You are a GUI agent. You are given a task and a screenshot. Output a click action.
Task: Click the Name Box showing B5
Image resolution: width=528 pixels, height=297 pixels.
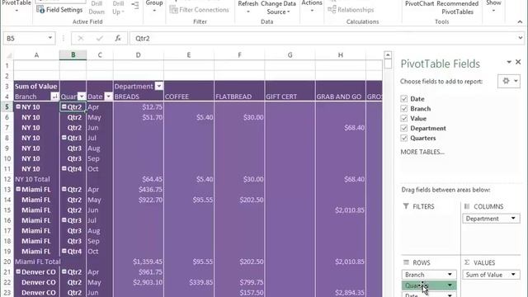25,39
